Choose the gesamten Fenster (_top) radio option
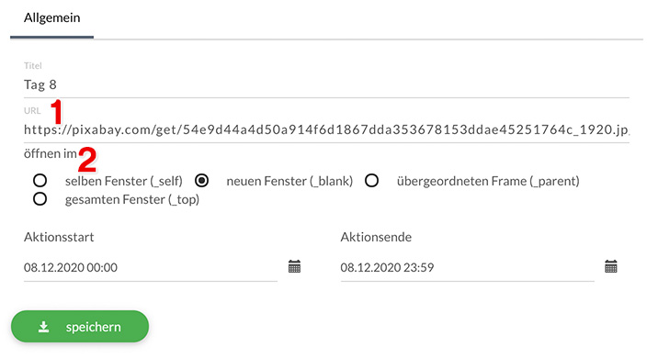 [x=40, y=198]
